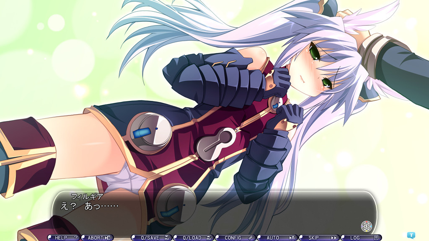
Task: Click the play-A icon on AUTO
Action: click(292, 238)
